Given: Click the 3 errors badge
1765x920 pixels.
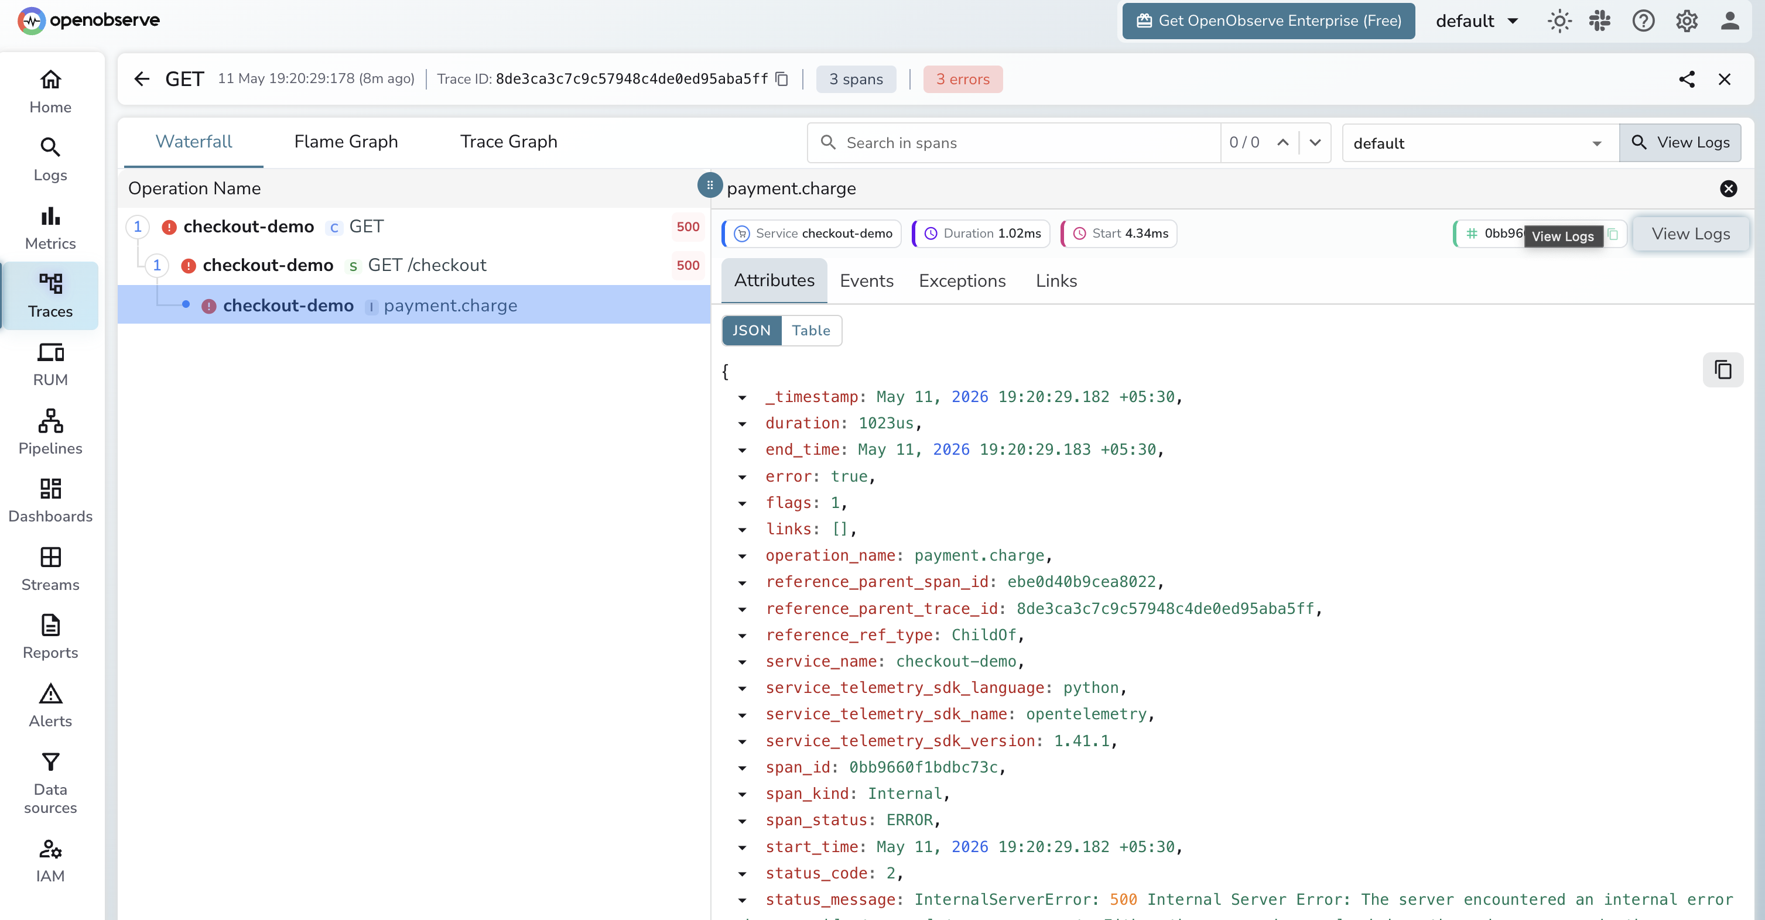Looking at the screenshot, I should coord(963,79).
